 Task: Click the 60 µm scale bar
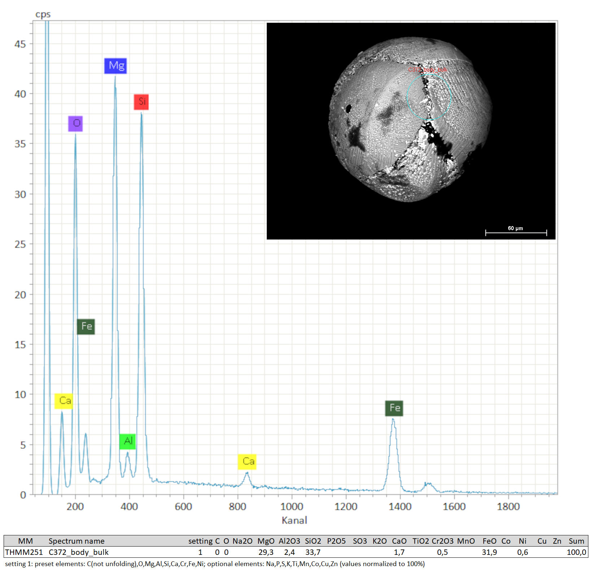516,232
